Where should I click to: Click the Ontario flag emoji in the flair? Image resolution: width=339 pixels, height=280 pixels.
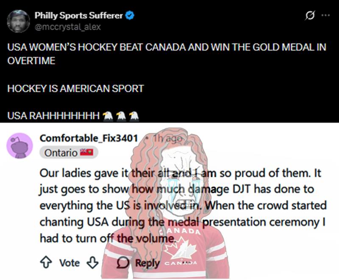pyautogui.click(x=86, y=152)
